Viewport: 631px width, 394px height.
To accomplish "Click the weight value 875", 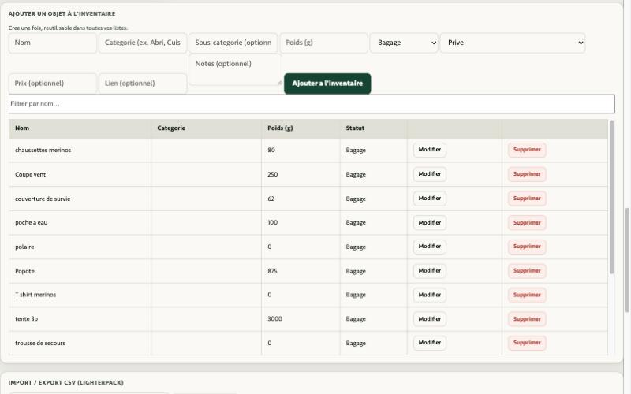I will coord(272,271).
